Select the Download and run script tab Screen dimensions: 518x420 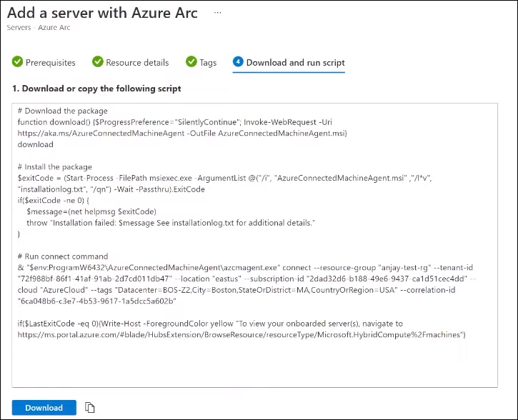295,62
